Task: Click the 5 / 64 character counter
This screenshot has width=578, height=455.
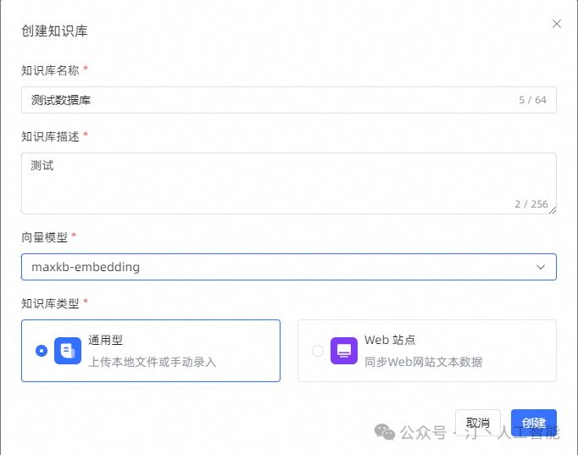Action: tap(532, 100)
